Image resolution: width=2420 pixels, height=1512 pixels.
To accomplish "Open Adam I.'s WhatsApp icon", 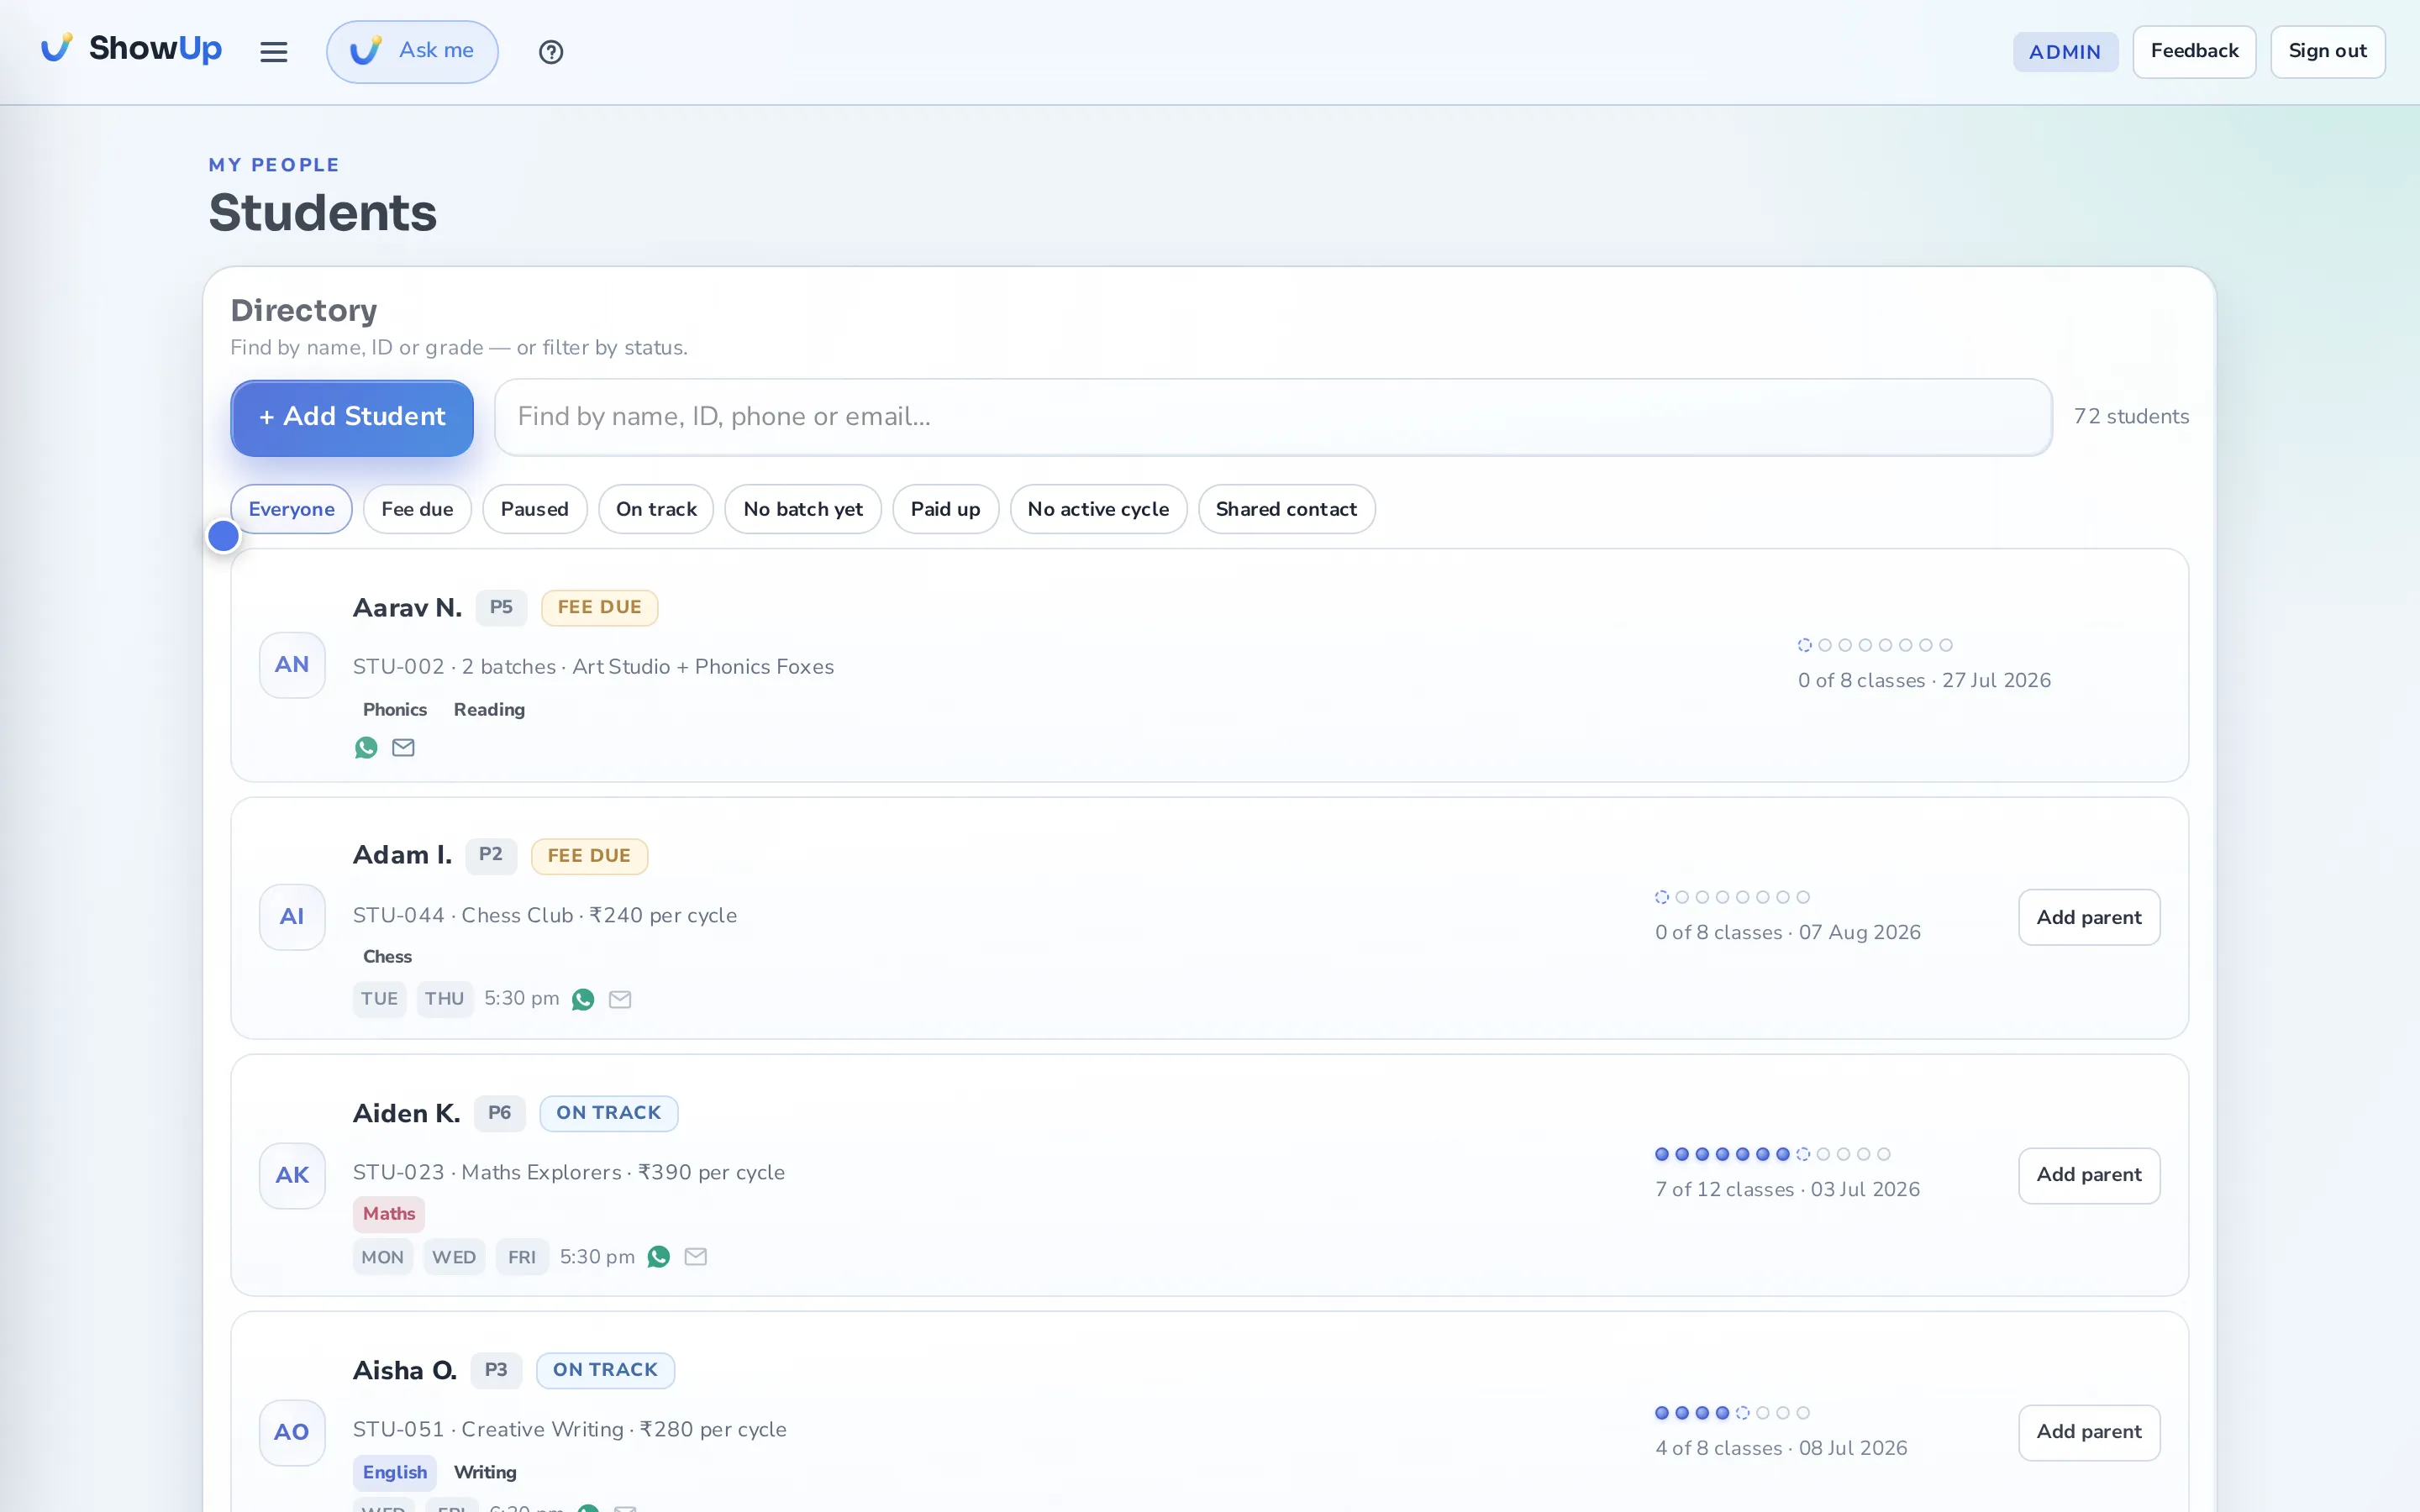I will (583, 999).
